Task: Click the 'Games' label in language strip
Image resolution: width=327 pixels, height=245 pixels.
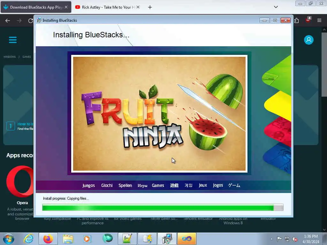Action: point(158,185)
